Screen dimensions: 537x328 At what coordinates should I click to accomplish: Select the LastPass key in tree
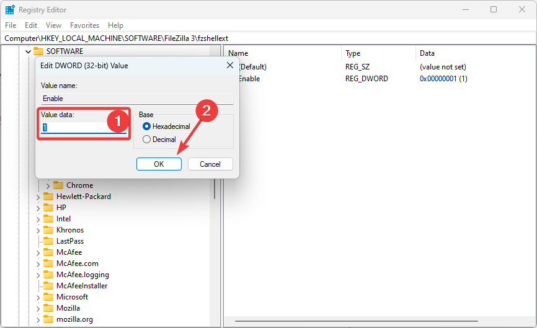click(70, 241)
